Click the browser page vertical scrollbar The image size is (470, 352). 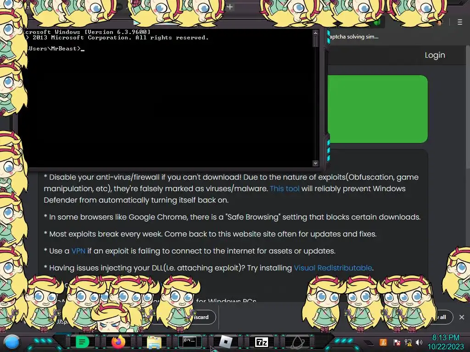(x=468, y=106)
